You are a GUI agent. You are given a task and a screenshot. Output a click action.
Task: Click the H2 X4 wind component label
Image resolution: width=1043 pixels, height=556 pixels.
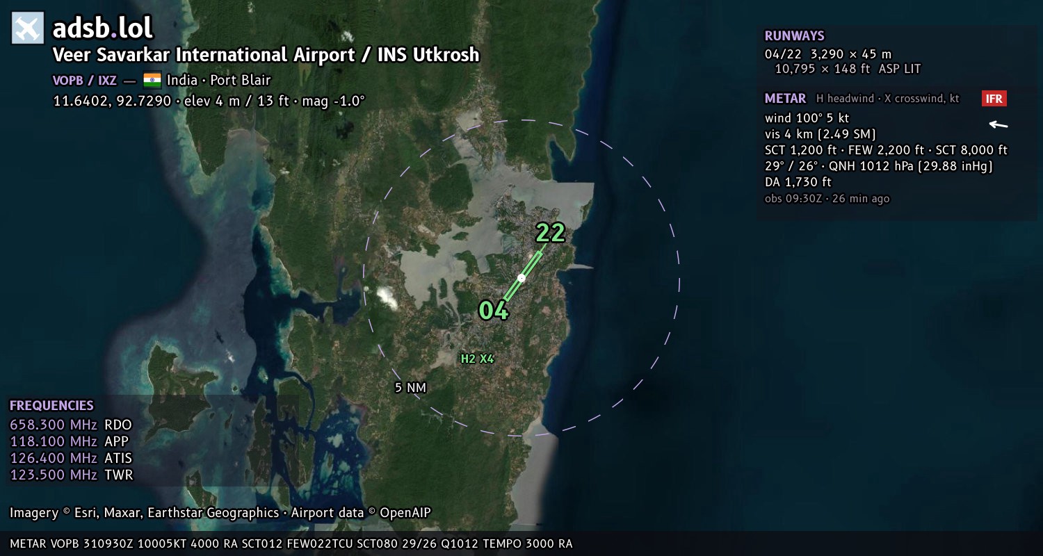click(x=477, y=359)
